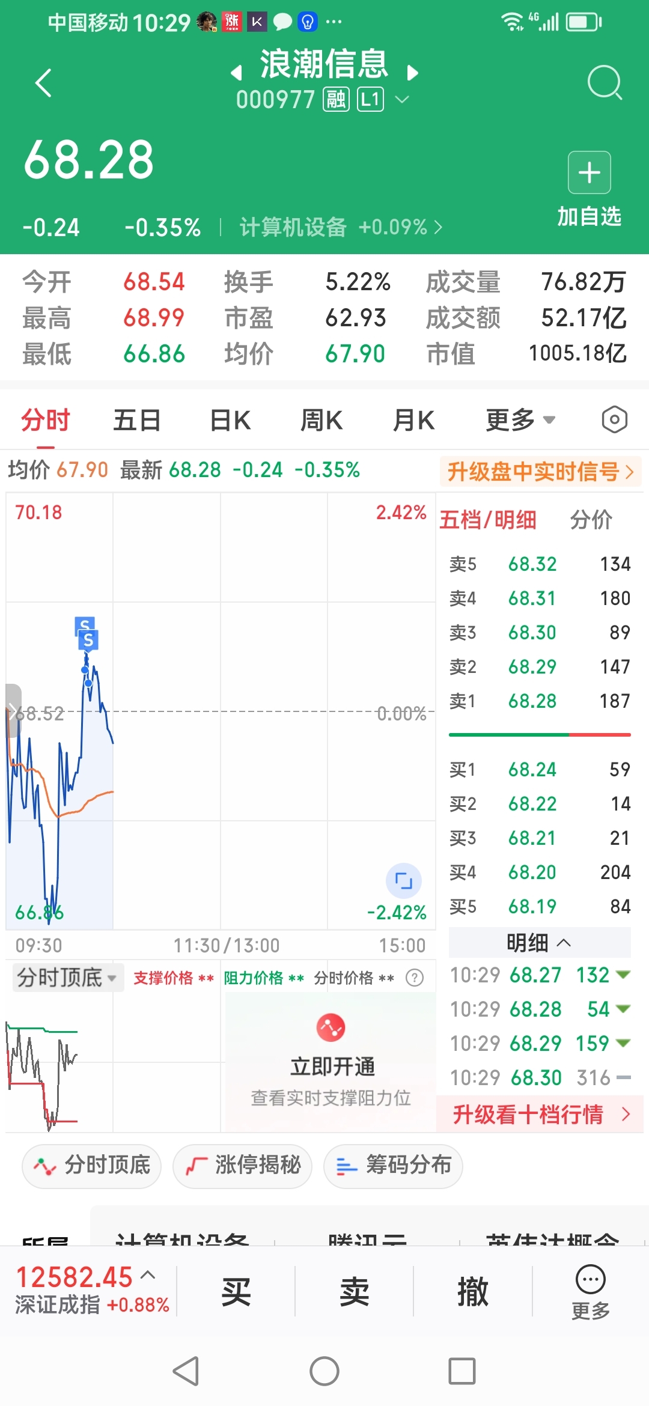Tap the 买 buy button
This screenshot has height=1406, width=649.
point(236,1292)
